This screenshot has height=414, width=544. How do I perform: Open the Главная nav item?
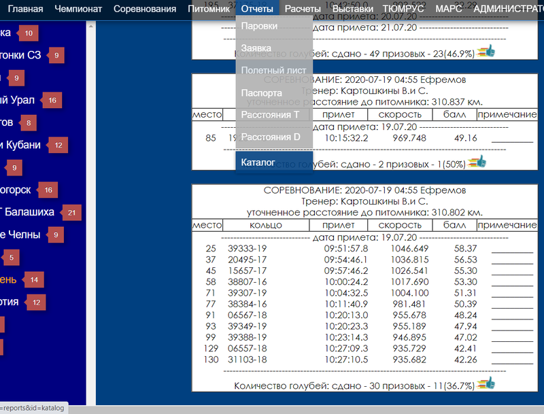25,9
